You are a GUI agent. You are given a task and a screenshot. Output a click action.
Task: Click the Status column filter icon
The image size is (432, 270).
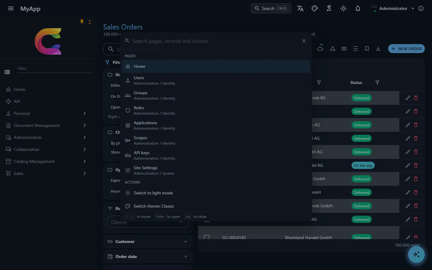377,82
